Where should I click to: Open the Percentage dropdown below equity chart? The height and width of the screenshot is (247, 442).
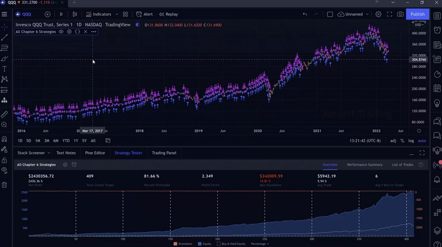pyautogui.click(x=261, y=244)
